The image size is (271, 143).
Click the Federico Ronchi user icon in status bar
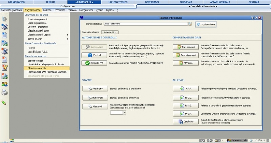(x=229, y=140)
